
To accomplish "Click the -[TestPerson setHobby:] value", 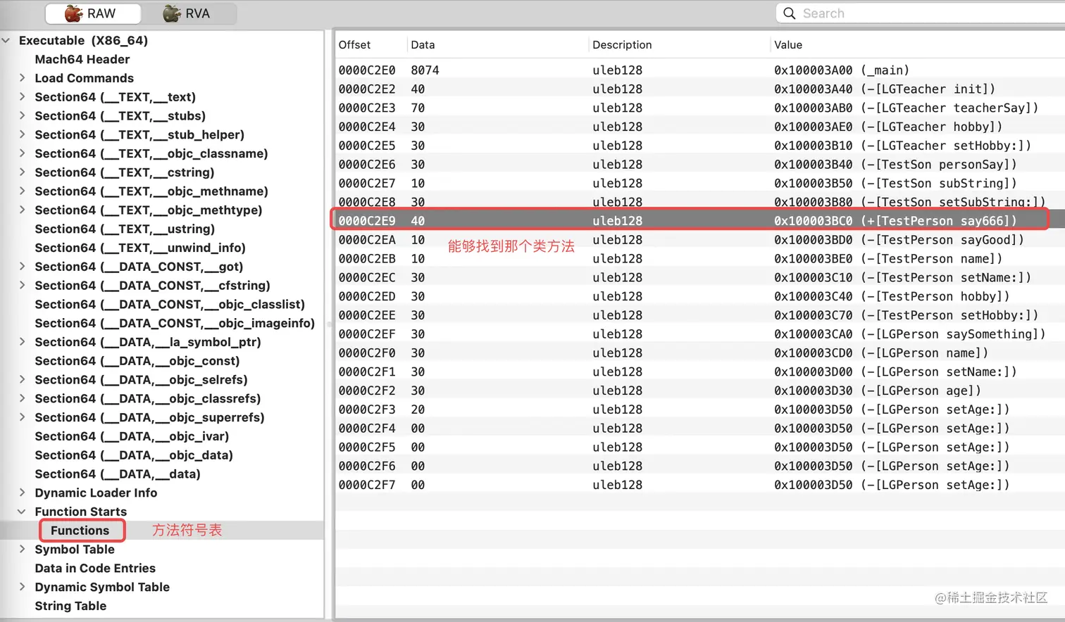I will 907,315.
